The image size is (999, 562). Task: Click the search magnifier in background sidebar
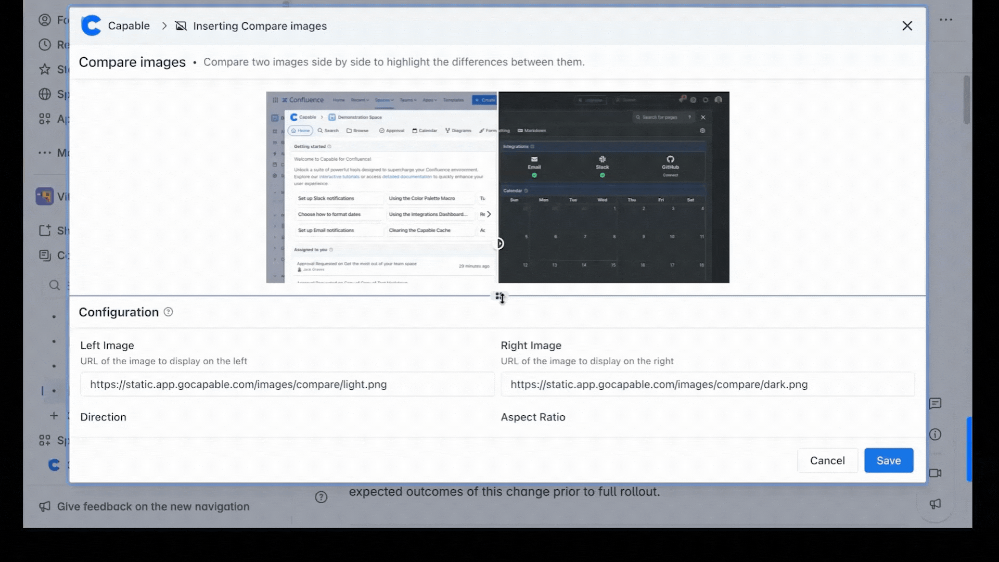coord(55,285)
